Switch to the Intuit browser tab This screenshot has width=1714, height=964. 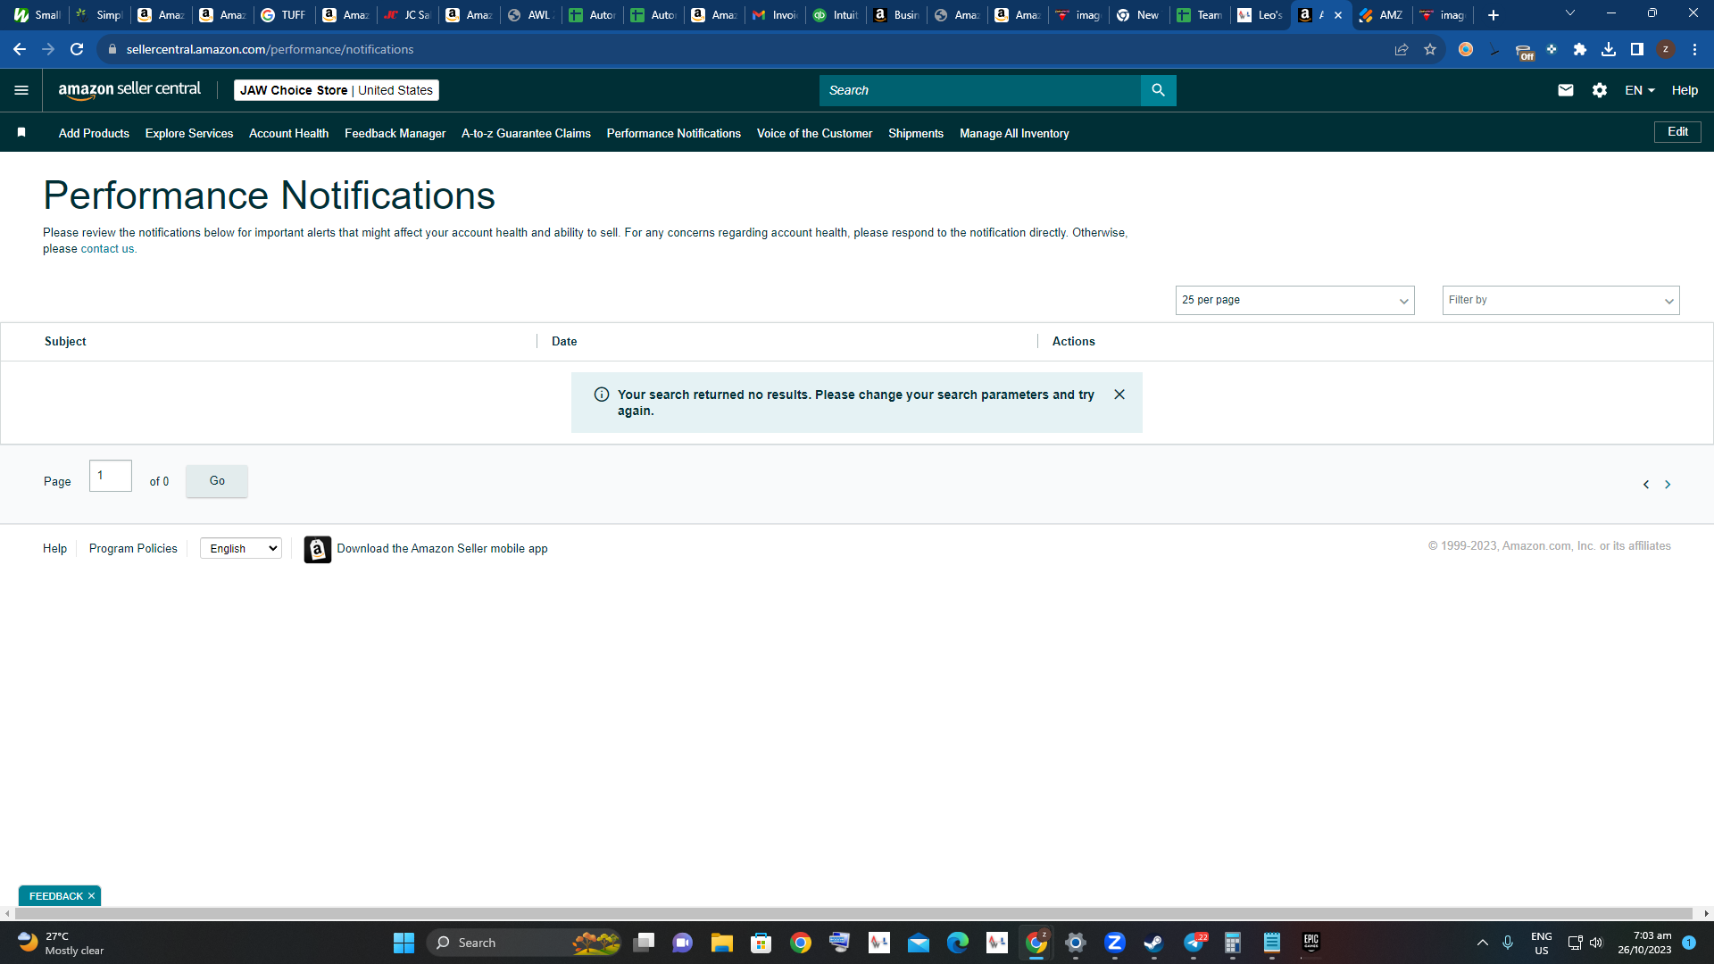(x=836, y=15)
